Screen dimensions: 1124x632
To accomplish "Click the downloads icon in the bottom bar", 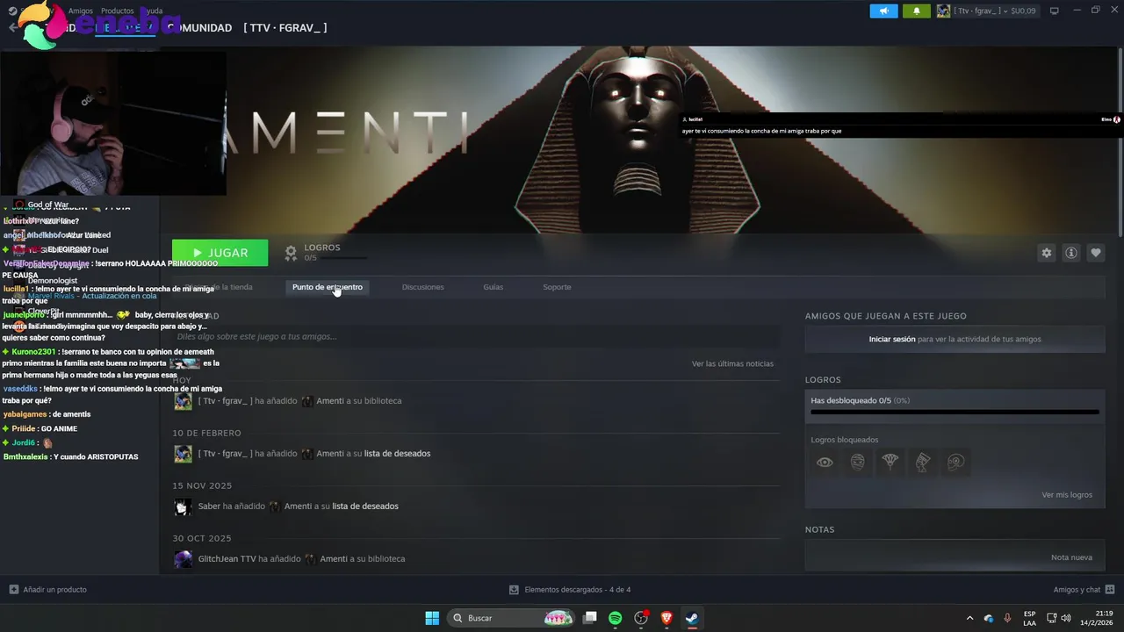I will 515,590.
